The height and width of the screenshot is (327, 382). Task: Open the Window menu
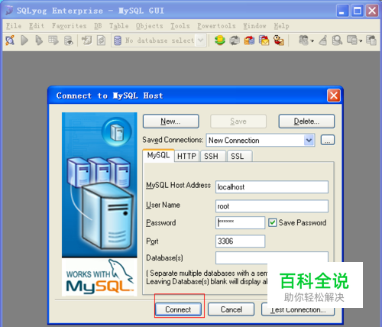[254, 26]
